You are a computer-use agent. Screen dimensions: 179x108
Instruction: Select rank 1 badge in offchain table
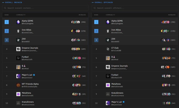[x=96, y=22]
